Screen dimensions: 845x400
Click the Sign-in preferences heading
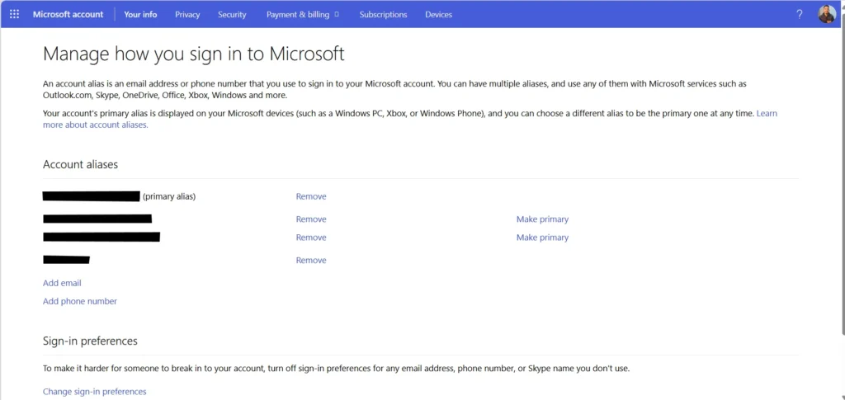point(90,341)
